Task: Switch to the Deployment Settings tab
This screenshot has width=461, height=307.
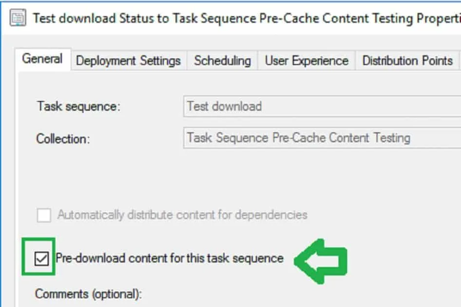Action: click(x=128, y=61)
